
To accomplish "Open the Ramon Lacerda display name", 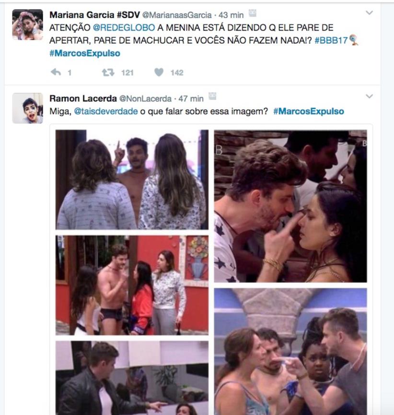I will click(83, 99).
